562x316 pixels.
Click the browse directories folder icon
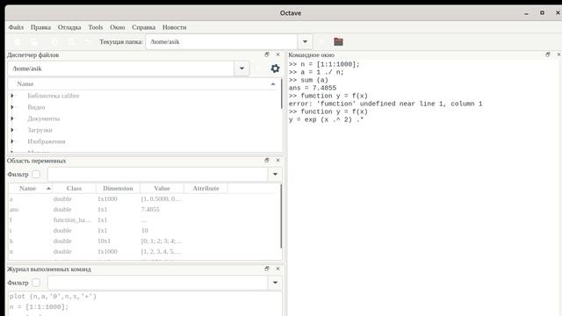[338, 41]
